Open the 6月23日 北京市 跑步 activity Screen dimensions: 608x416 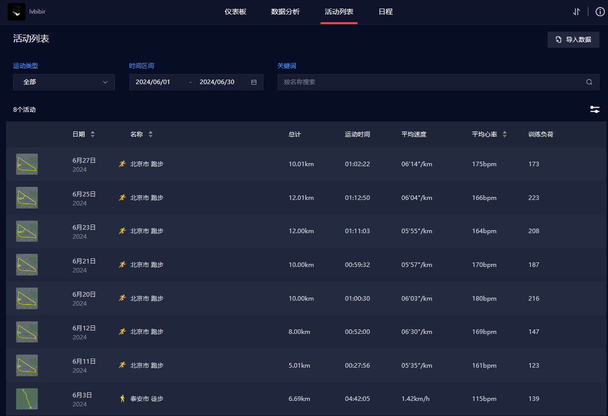tap(147, 231)
